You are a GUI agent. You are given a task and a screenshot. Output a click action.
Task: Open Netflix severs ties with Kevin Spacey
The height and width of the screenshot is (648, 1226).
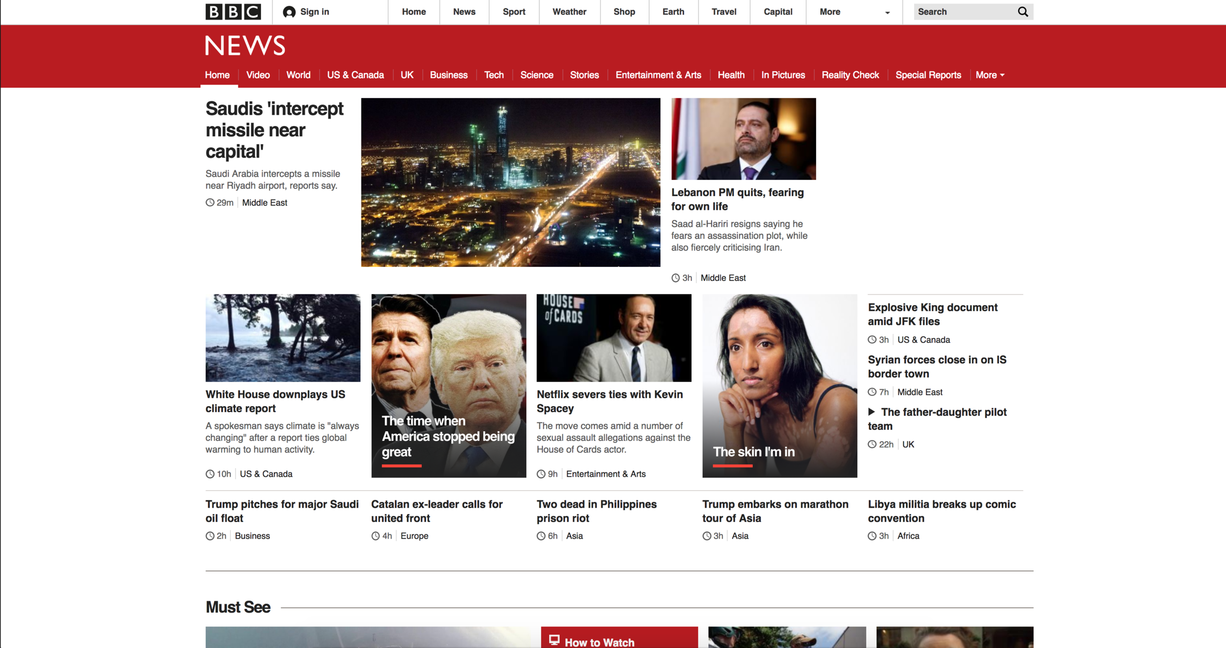tap(610, 401)
